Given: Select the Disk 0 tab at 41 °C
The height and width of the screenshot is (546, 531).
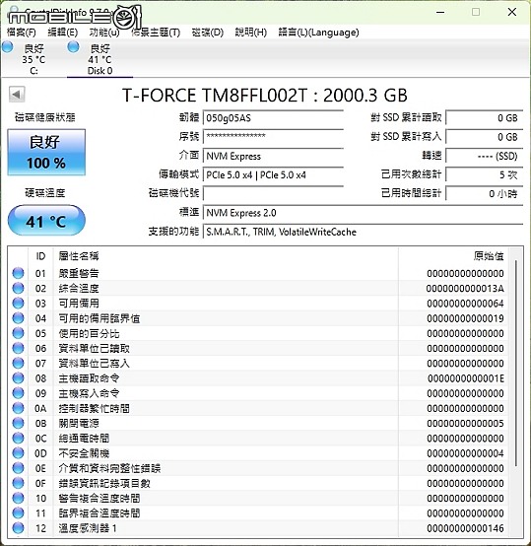Looking at the screenshot, I should point(100,58).
